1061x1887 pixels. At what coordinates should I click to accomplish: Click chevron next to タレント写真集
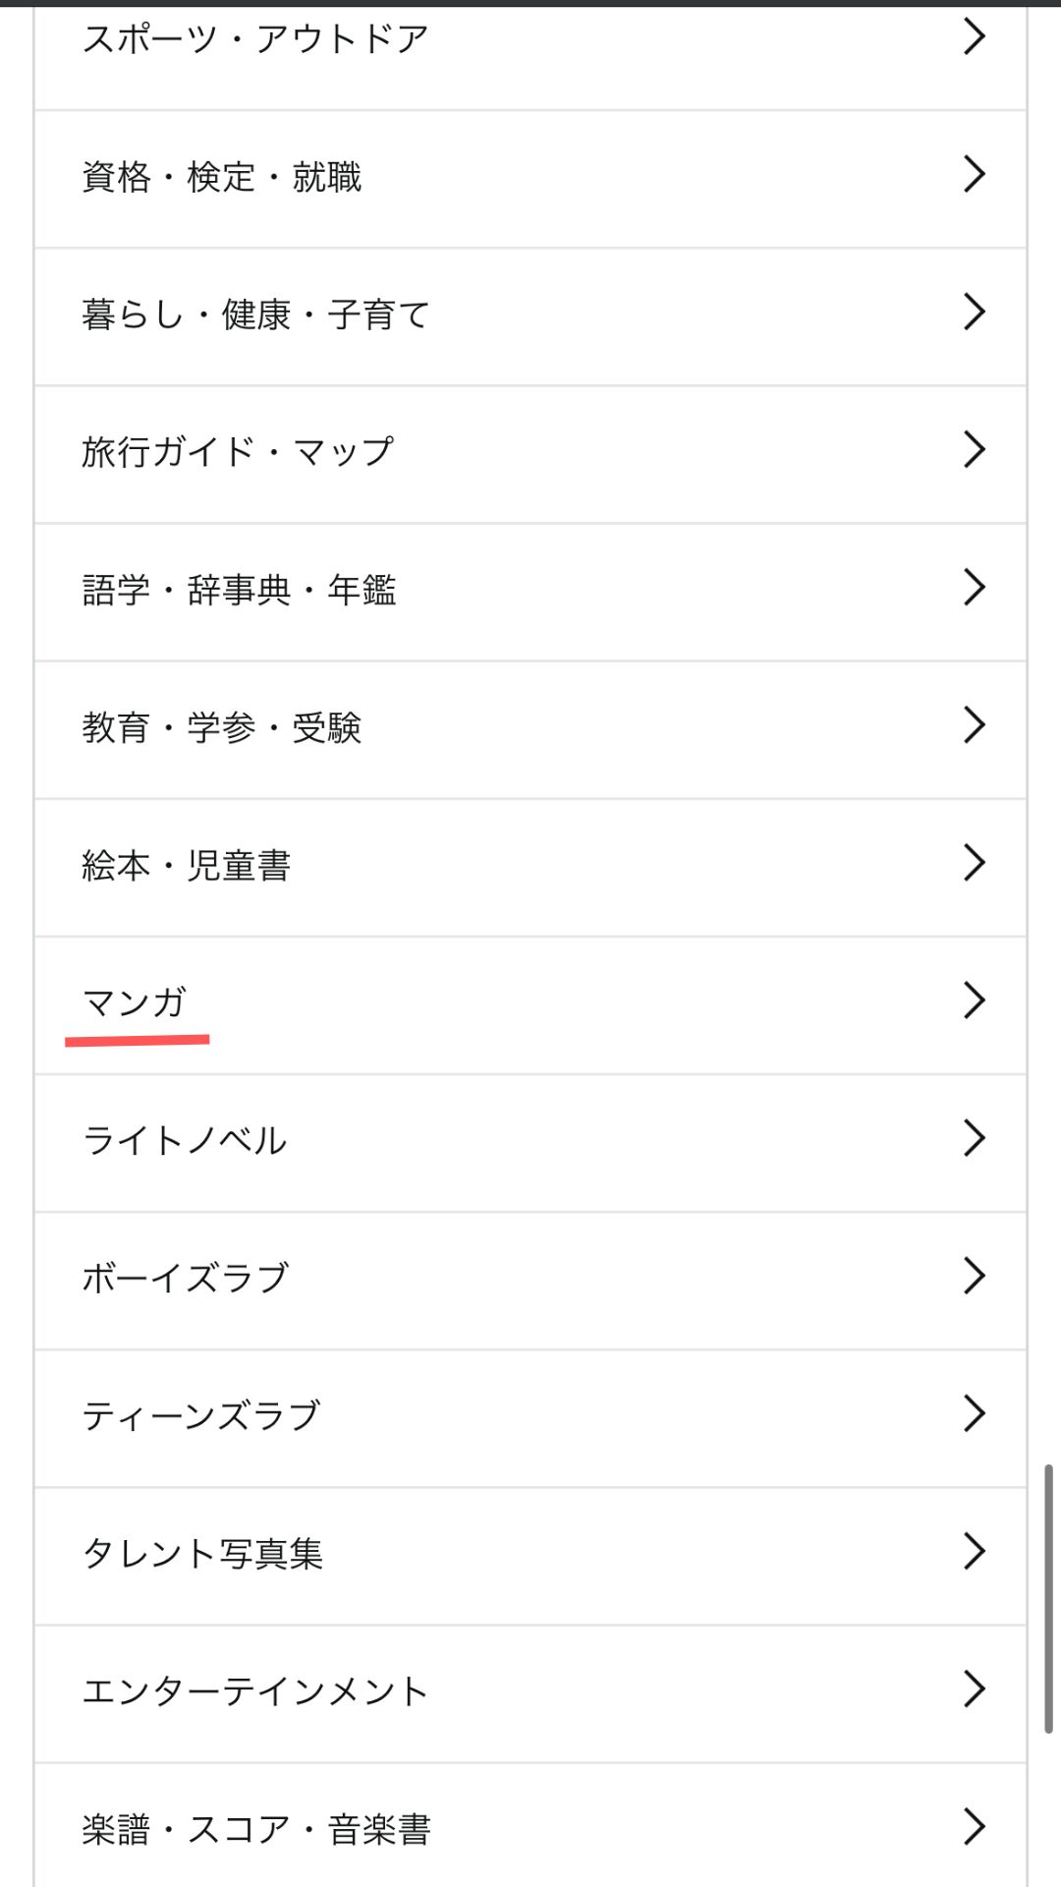[974, 1551]
